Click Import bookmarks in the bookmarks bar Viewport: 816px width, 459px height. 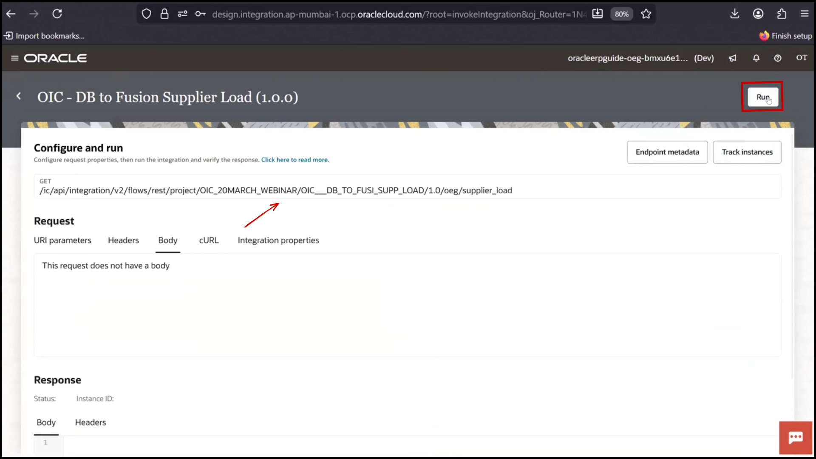[44, 36]
